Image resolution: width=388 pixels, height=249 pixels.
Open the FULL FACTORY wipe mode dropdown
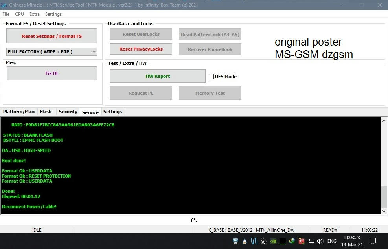coord(51,51)
